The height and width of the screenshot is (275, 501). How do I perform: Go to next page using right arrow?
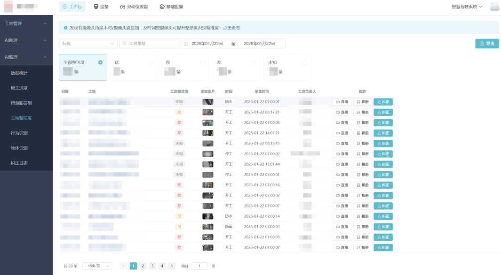click(x=172, y=266)
